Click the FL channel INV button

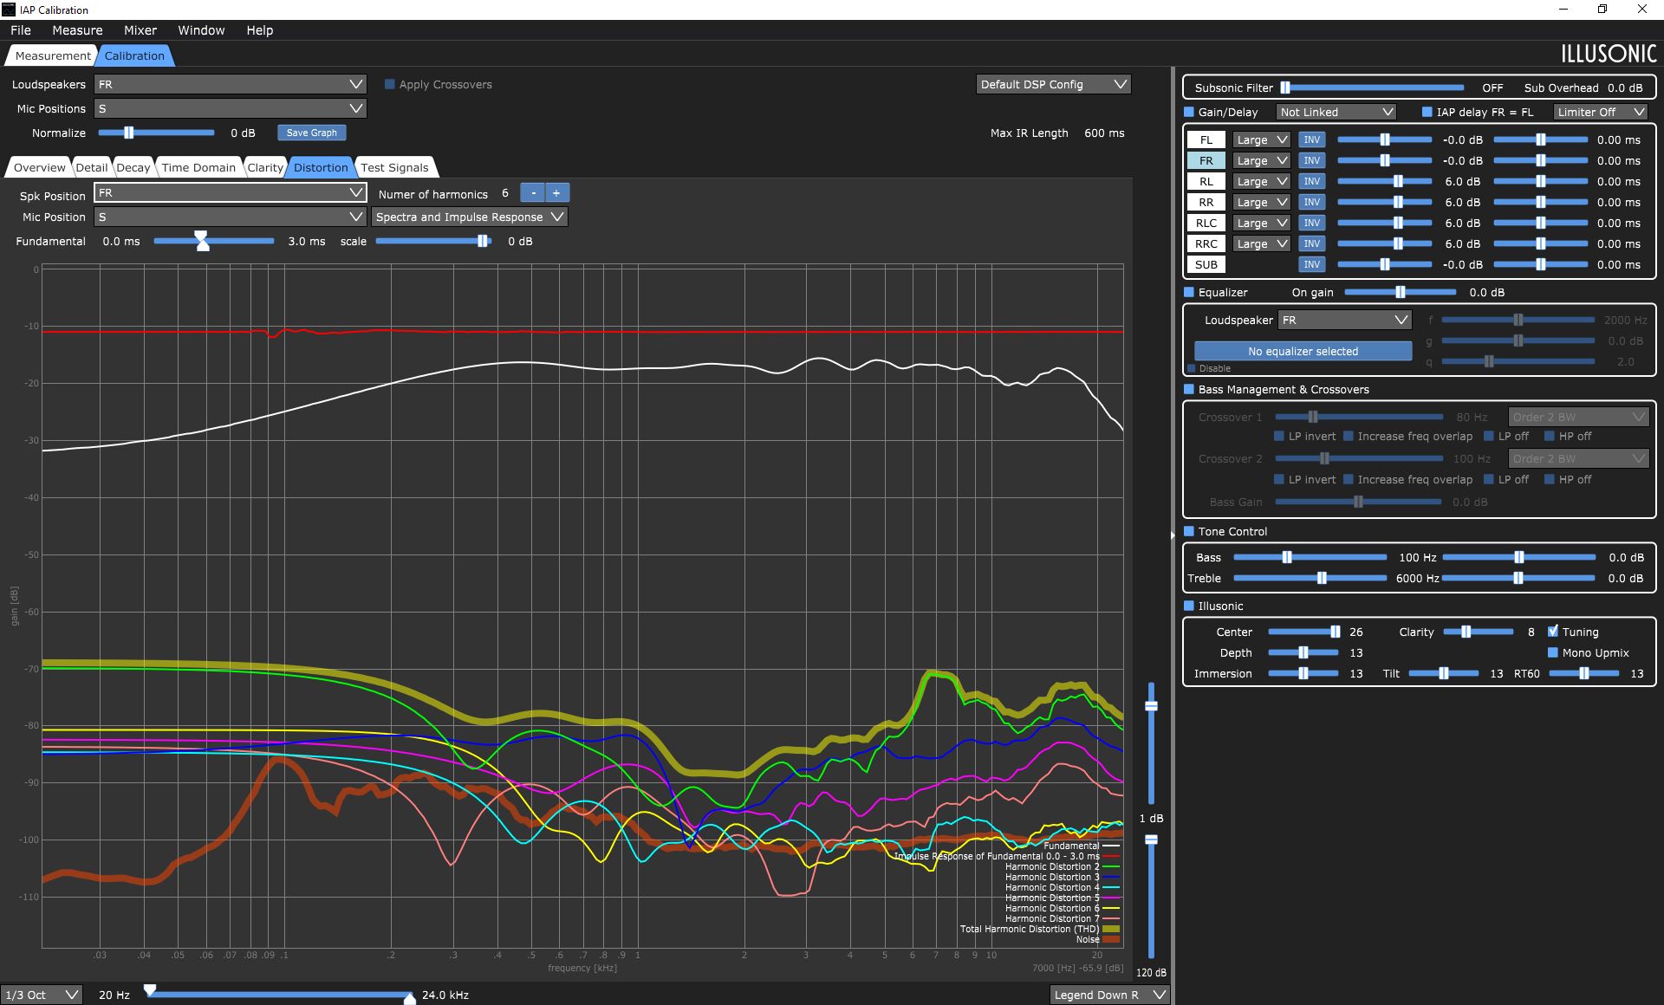click(x=1311, y=139)
